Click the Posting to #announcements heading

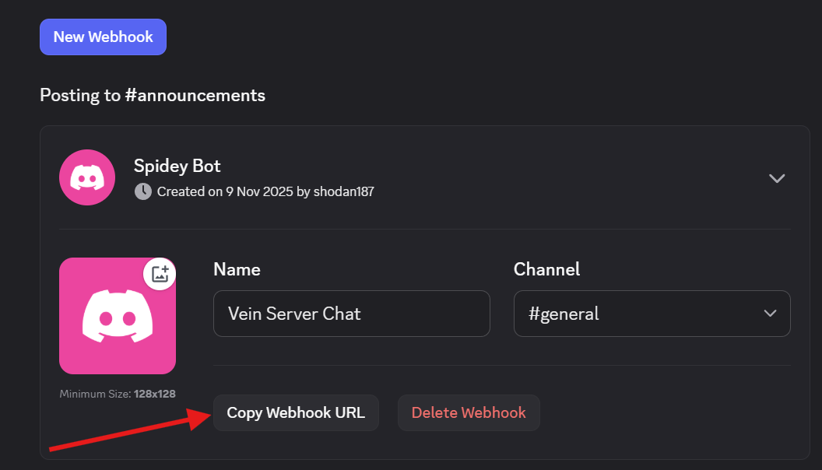coord(153,95)
